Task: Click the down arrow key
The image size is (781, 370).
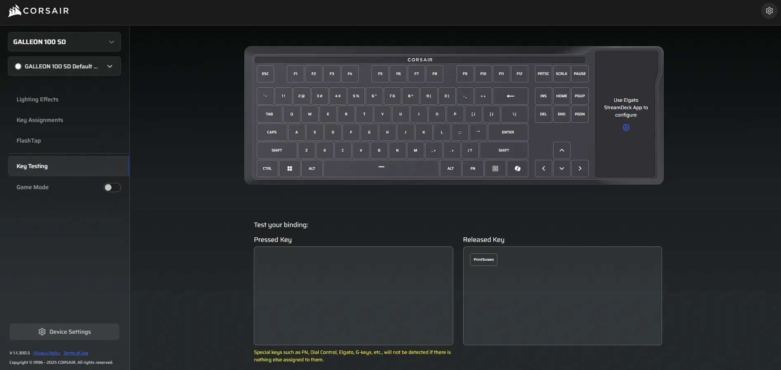Action: pos(562,169)
